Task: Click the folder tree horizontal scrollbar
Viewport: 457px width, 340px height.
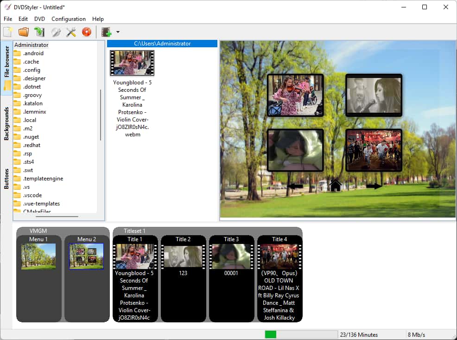Action: click(x=57, y=216)
